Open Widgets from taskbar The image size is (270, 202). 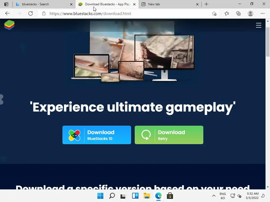coord(135,196)
